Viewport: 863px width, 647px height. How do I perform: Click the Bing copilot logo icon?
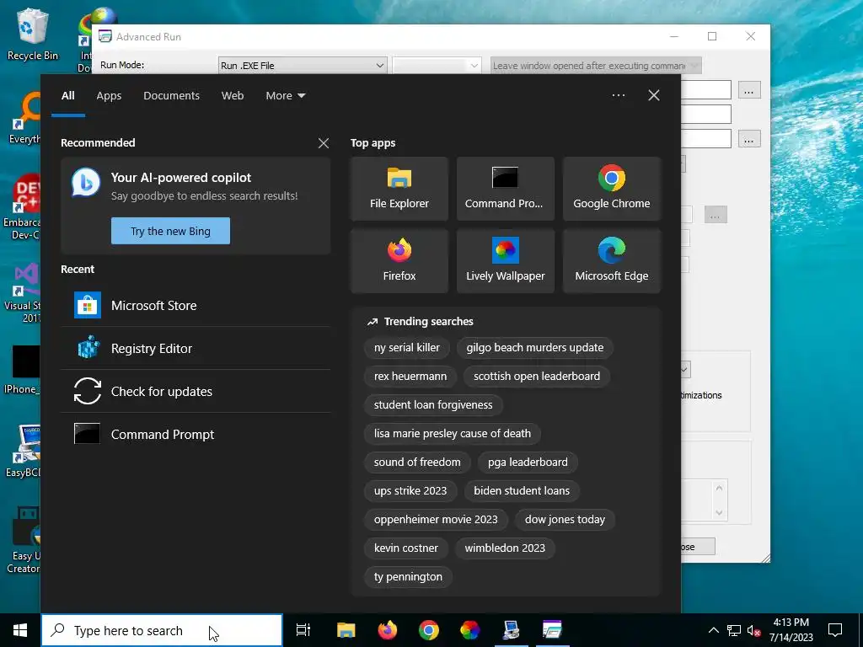point(86,183)
